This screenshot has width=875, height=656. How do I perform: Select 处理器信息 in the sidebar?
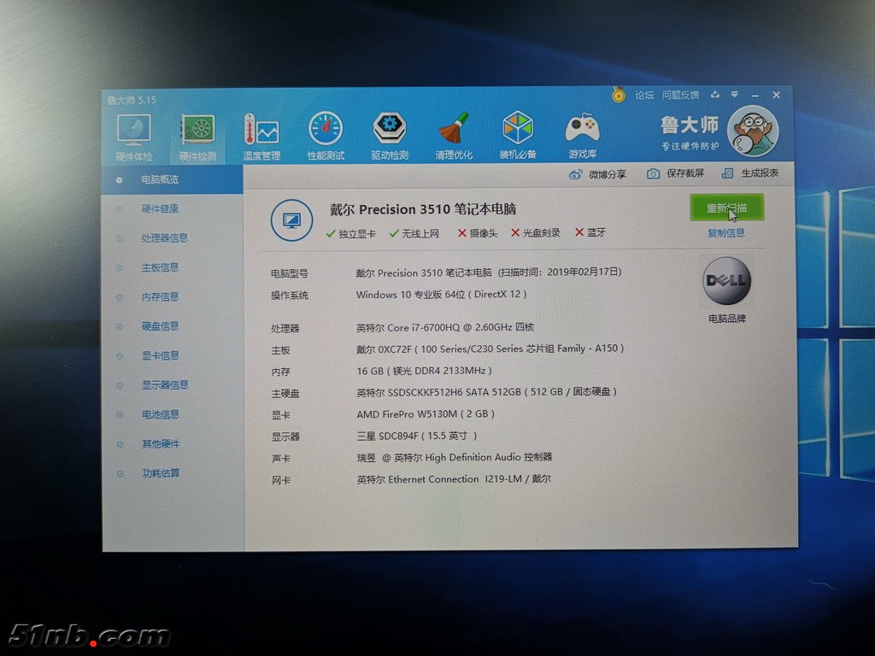[x=164, y=238]
